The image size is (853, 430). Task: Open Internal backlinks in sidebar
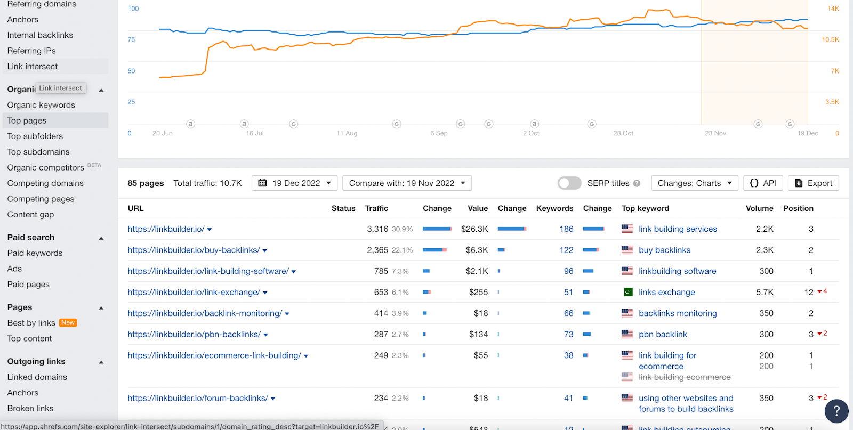(x=40, y=35)
